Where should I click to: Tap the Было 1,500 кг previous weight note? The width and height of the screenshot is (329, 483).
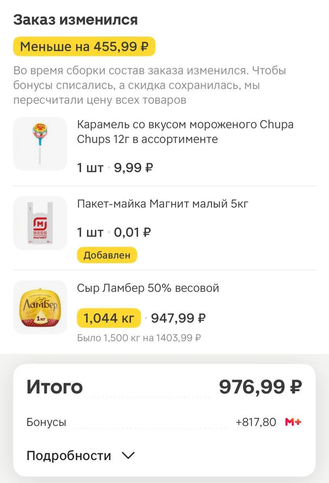139,337
